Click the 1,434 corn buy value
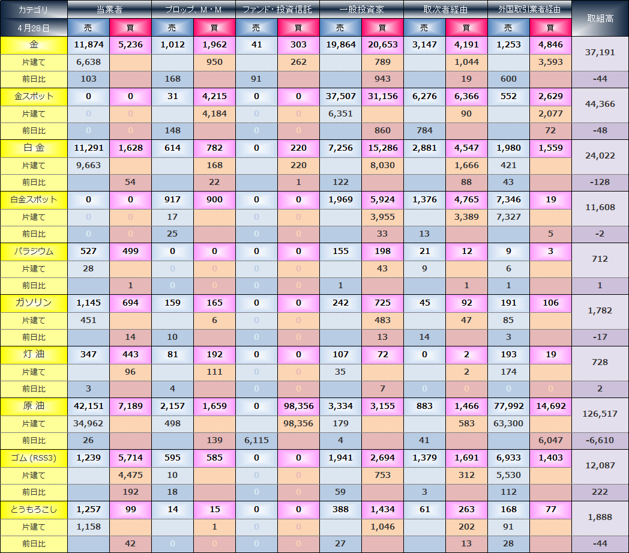629x553 pixels. (382, 510)
